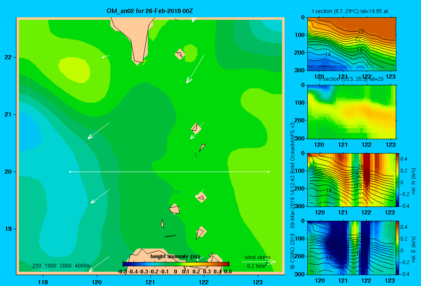Click the vel. N colorbar scale
The width and height of the screenshot is (421, 286).
click(x=397, y=180)
